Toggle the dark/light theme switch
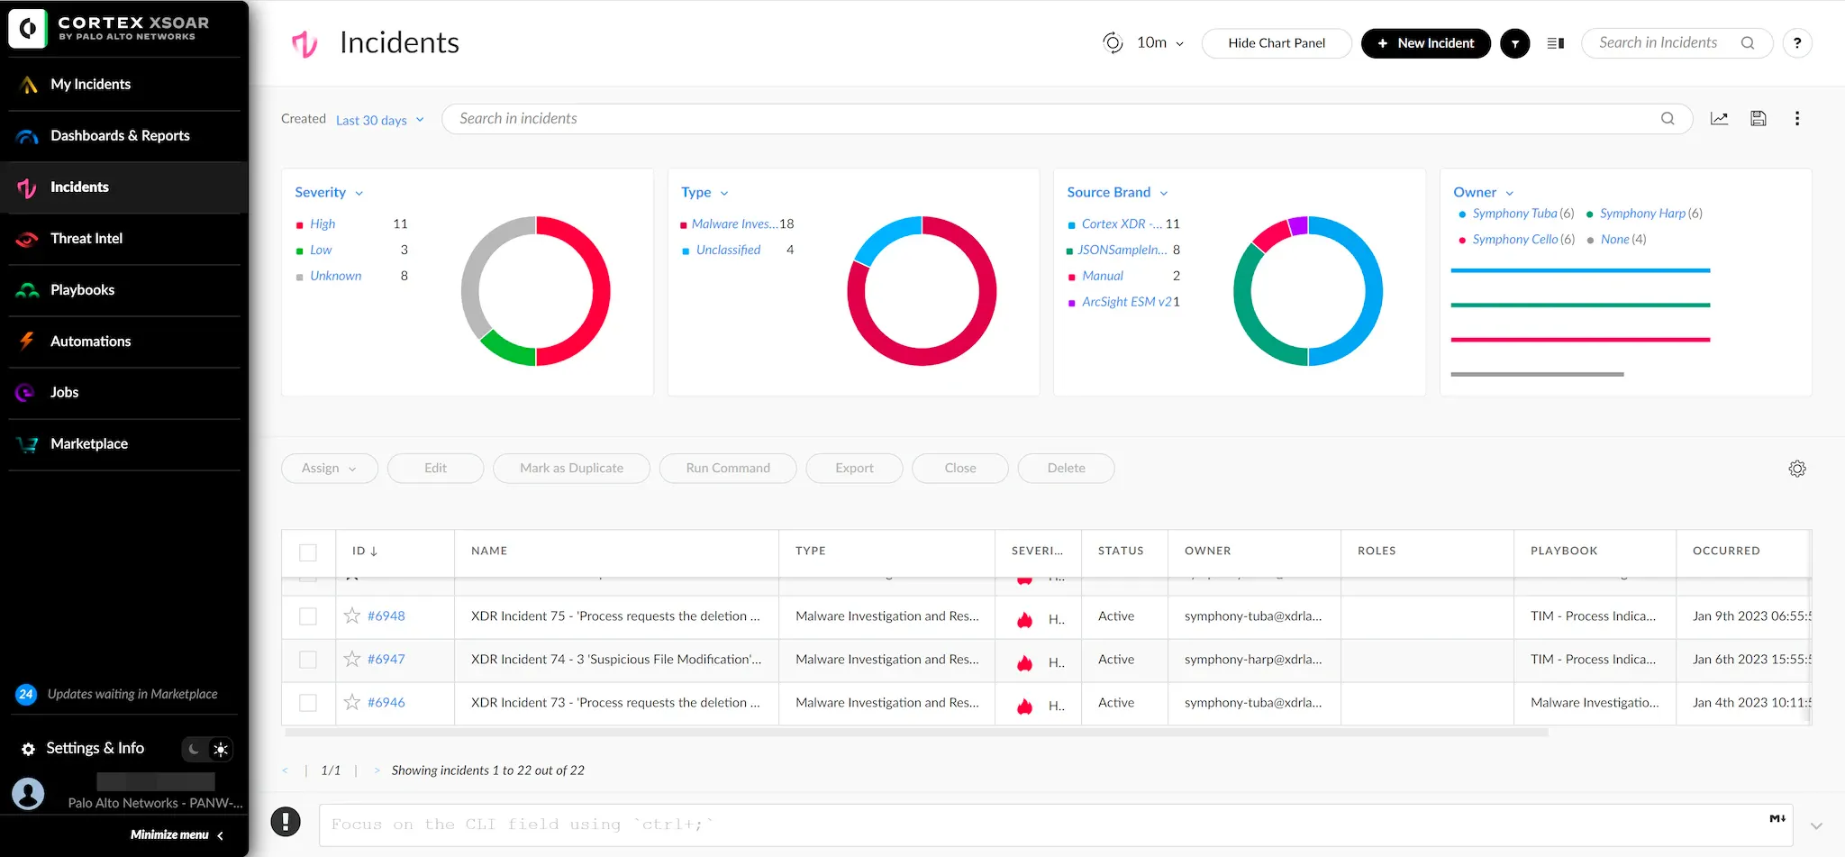 [x=208, y=749]
